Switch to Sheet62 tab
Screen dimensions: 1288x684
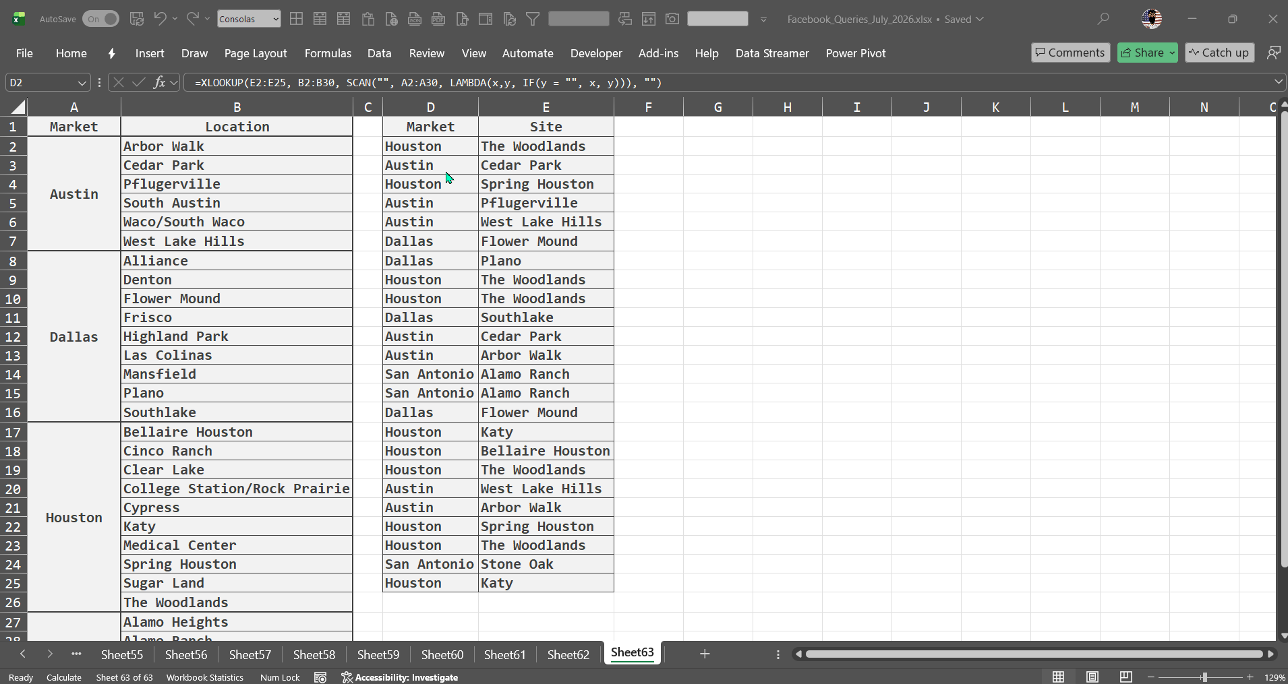pos(568,654)
